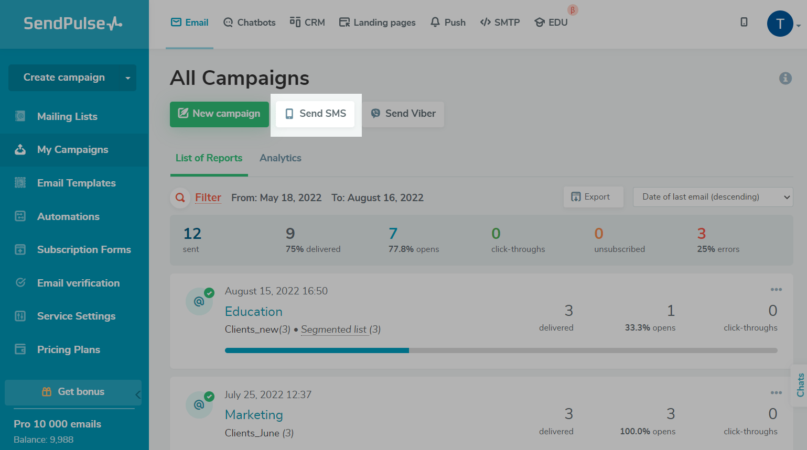Open the EDU beta section
This screenshot has height=450, width=807.
tap(551, 23)
